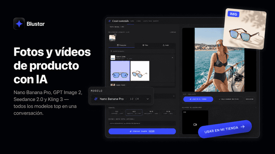Screen dimensions: 275x154
Task: Click the NUEVO LEON product icon thumbnail
Action: pyautogui.click(x=113, y=58)
